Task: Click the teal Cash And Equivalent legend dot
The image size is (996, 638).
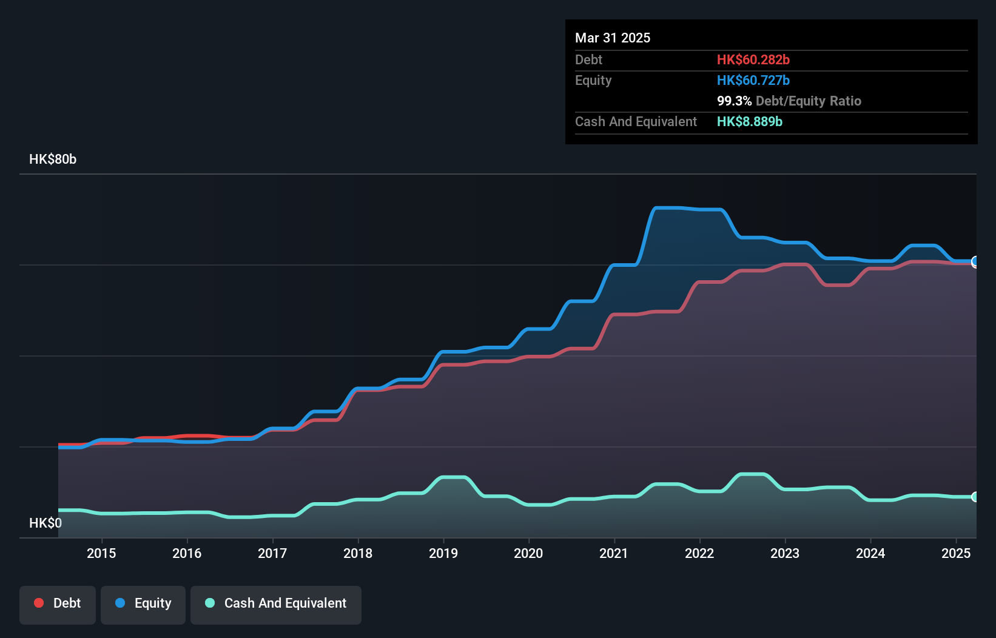Action: 209,603
